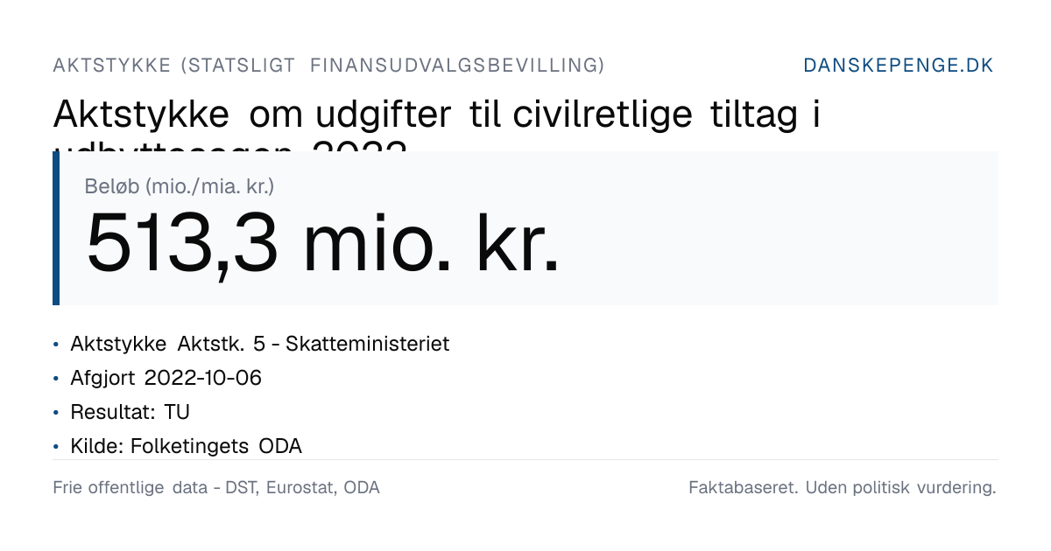Click the bullet dot before Afgjort
Image resolution: width=1051 pixels, height=551 pixels.
point(56,379)
